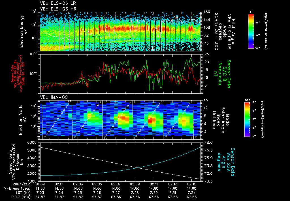Click the F10.7 value under 01:59
Image resolution: width=290 pixels, height=201 pixels.
[x=40, y=197]
